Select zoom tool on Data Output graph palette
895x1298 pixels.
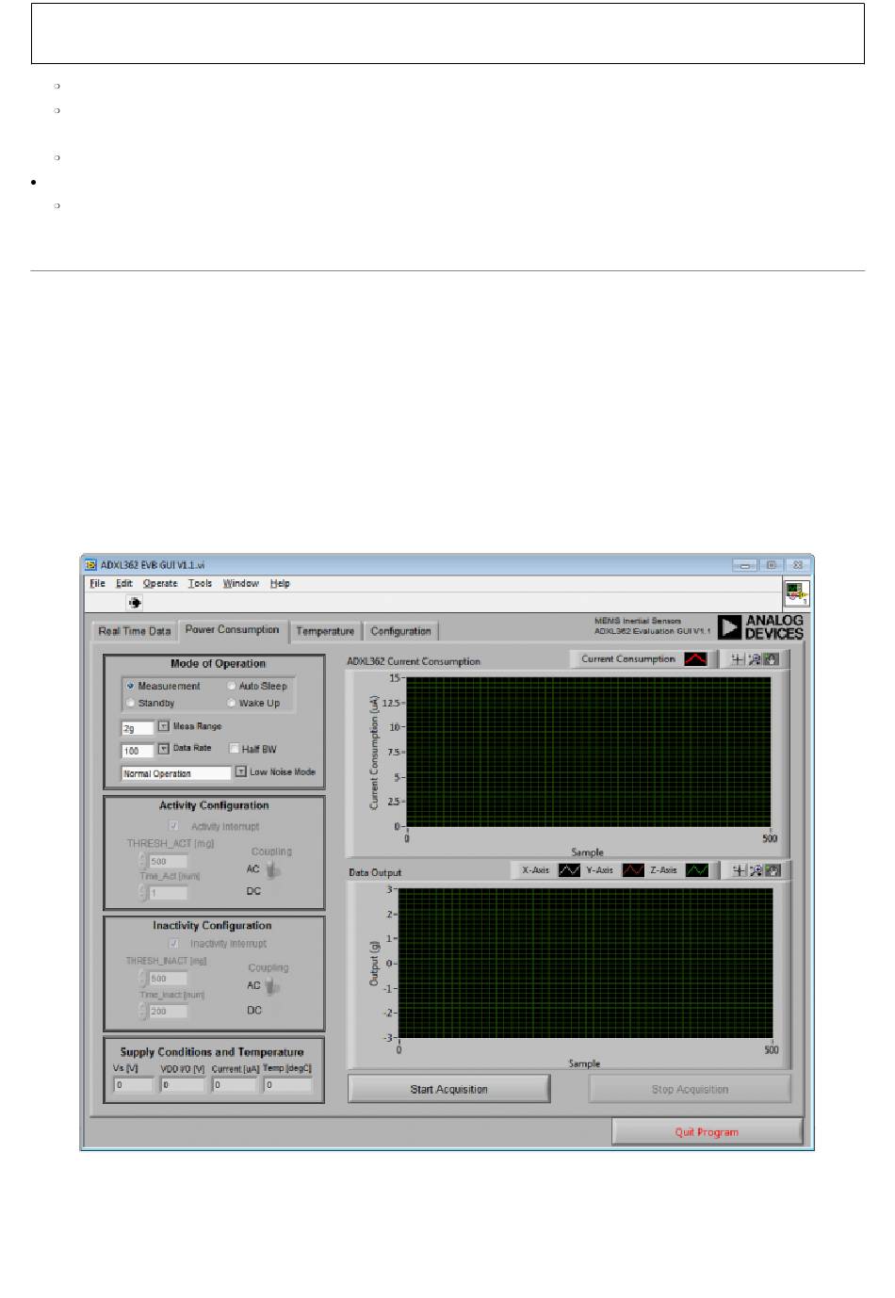coord(757,870)
